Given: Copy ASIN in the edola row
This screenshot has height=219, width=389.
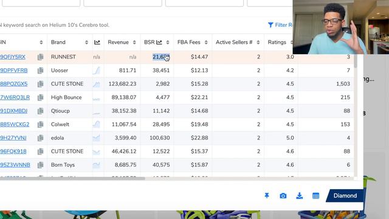Looking at the screenshot, I should click(41, 138).
